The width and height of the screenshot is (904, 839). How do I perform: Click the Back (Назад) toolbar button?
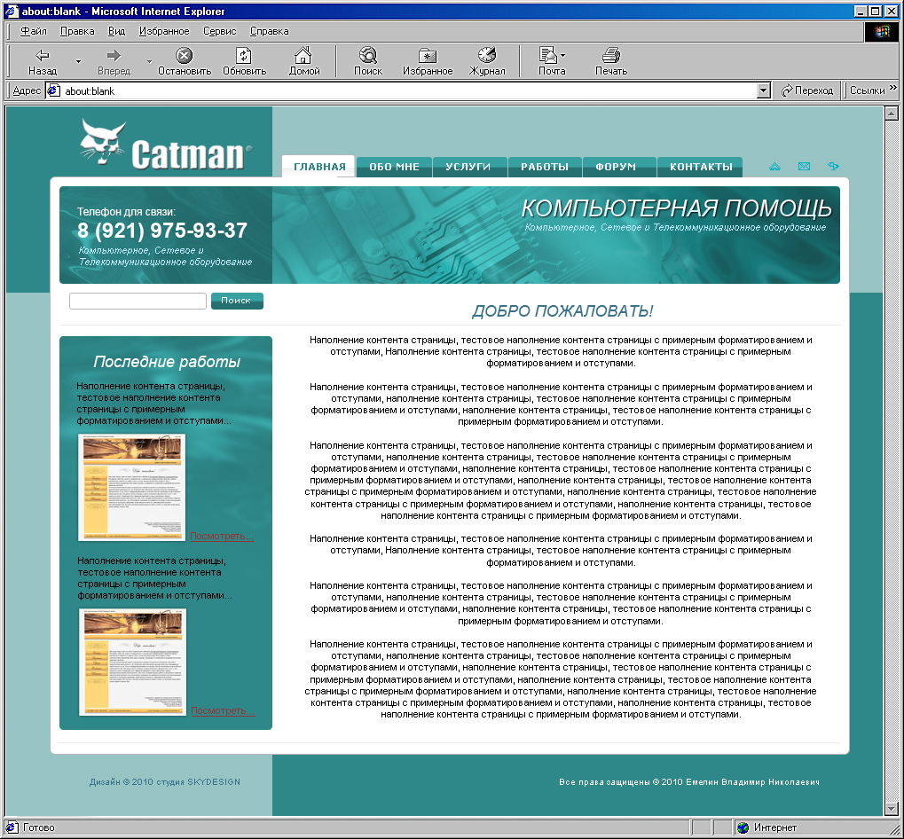point(42,61)
